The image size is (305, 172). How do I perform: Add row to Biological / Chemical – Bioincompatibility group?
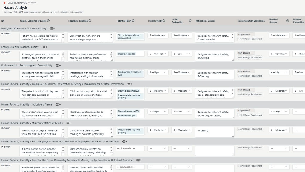pyautogui.click(x=52, y=28)
